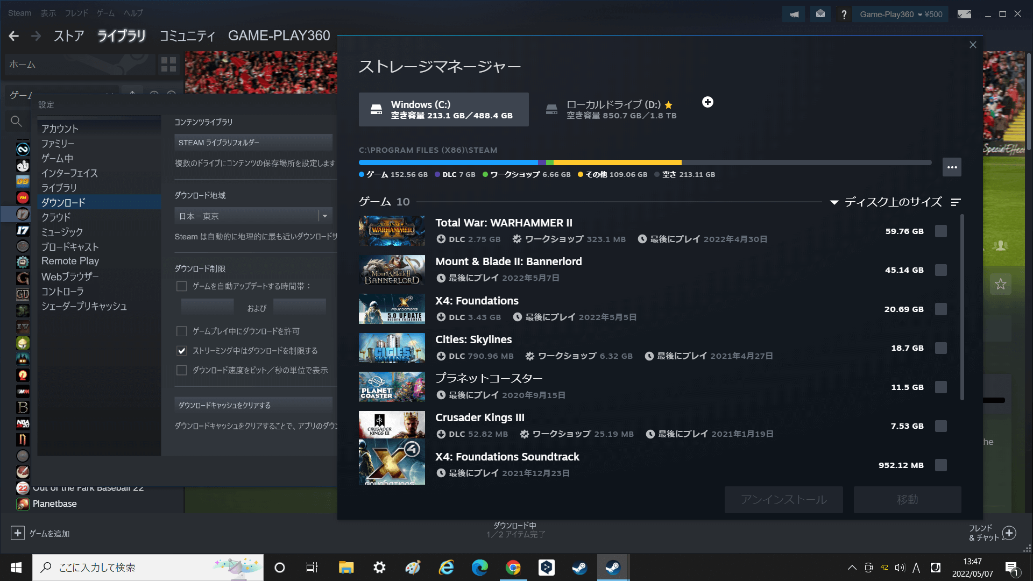Add a new drive with the plus icon
This screenshot has height=581, width=1033.
(x=707, y=102)
